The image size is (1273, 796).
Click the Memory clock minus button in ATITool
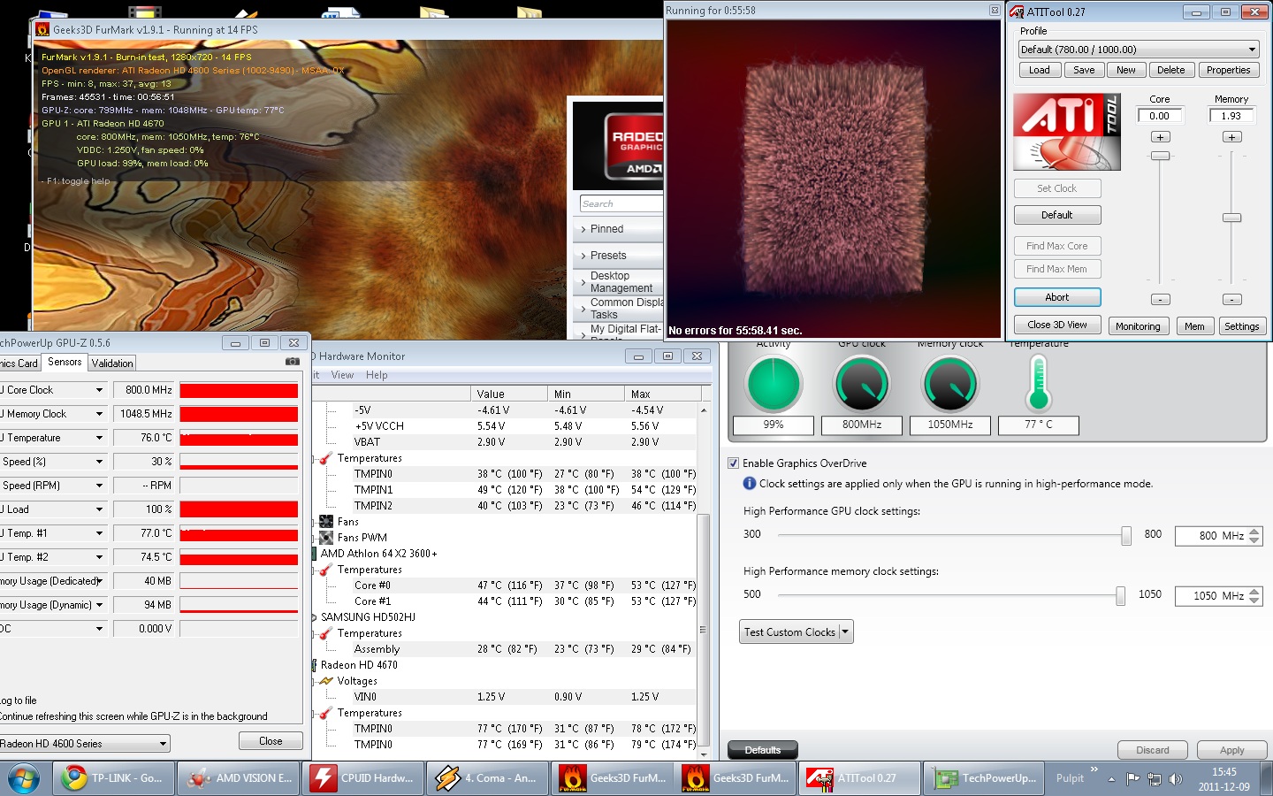[x=1231, y=300]
